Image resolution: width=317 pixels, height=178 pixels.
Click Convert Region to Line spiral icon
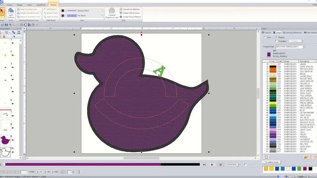click(112, 11)
